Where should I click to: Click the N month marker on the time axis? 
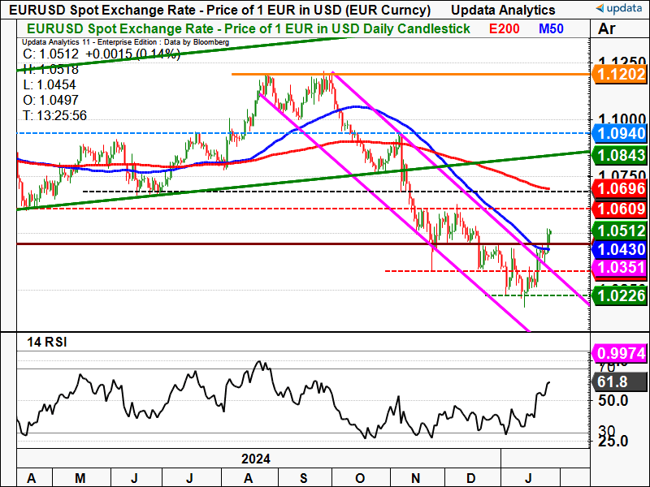[416, 478]
